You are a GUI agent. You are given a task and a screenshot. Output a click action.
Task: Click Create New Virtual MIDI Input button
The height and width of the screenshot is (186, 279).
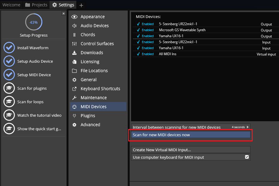pos(191,150)
